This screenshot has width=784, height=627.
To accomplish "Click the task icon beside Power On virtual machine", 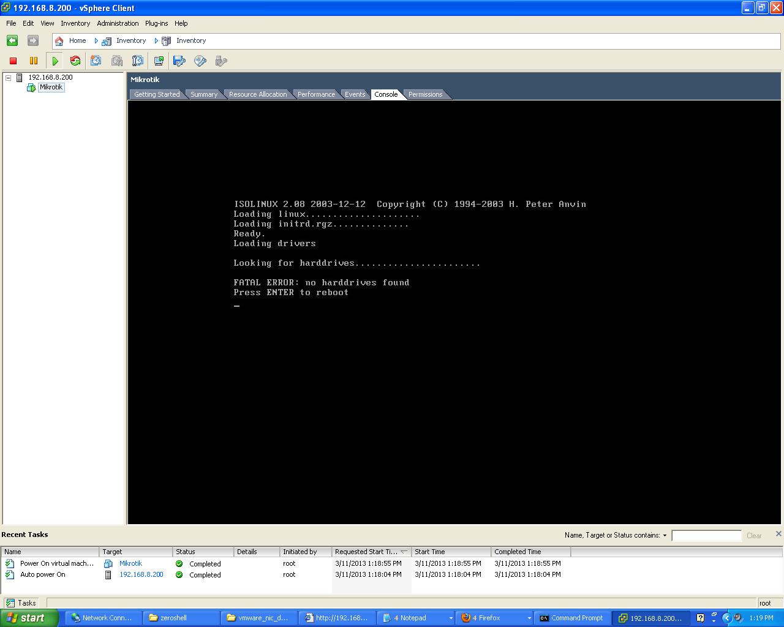I will (10, 563).
